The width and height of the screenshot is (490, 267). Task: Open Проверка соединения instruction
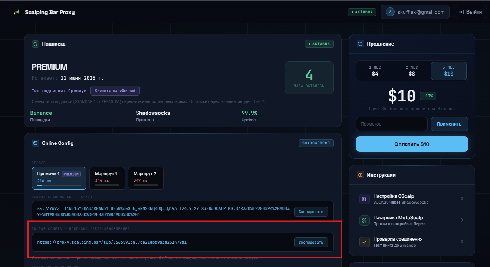tap(412, 242)
